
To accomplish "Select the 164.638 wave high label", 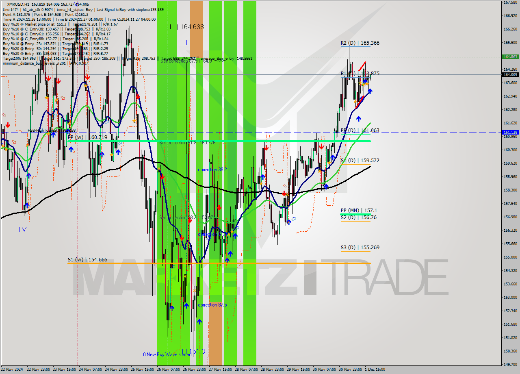I will pos(187,27).
